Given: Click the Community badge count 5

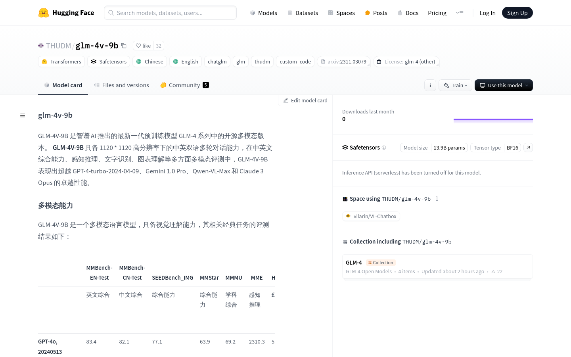Looking at the screenshot, I should coord(206,85).
